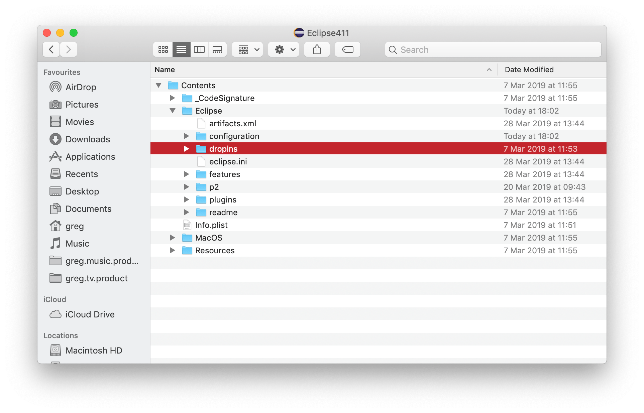644x413 pixels.
Task: Sort by the Date Modified column
Action: (x=529, y=70)
